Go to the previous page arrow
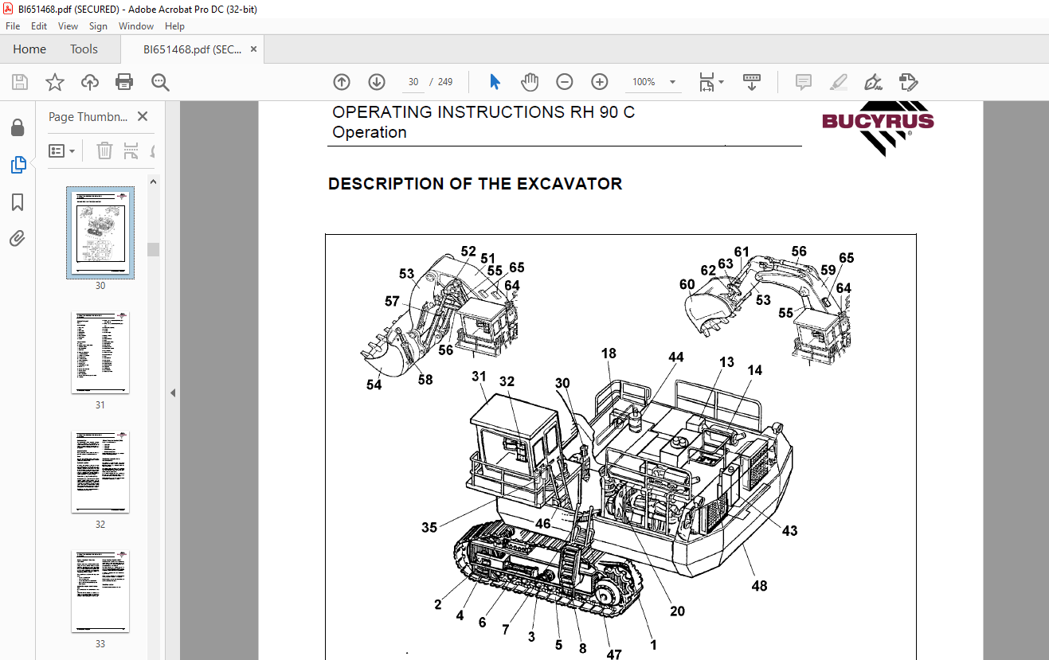 (342, 82)
